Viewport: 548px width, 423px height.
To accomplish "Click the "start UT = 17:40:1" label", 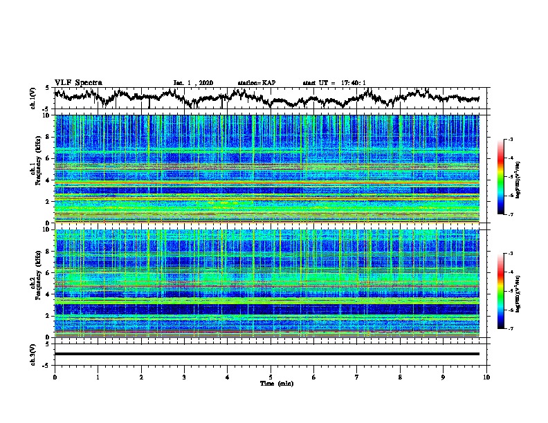I will pyautogui.click(x=334, y=83).
